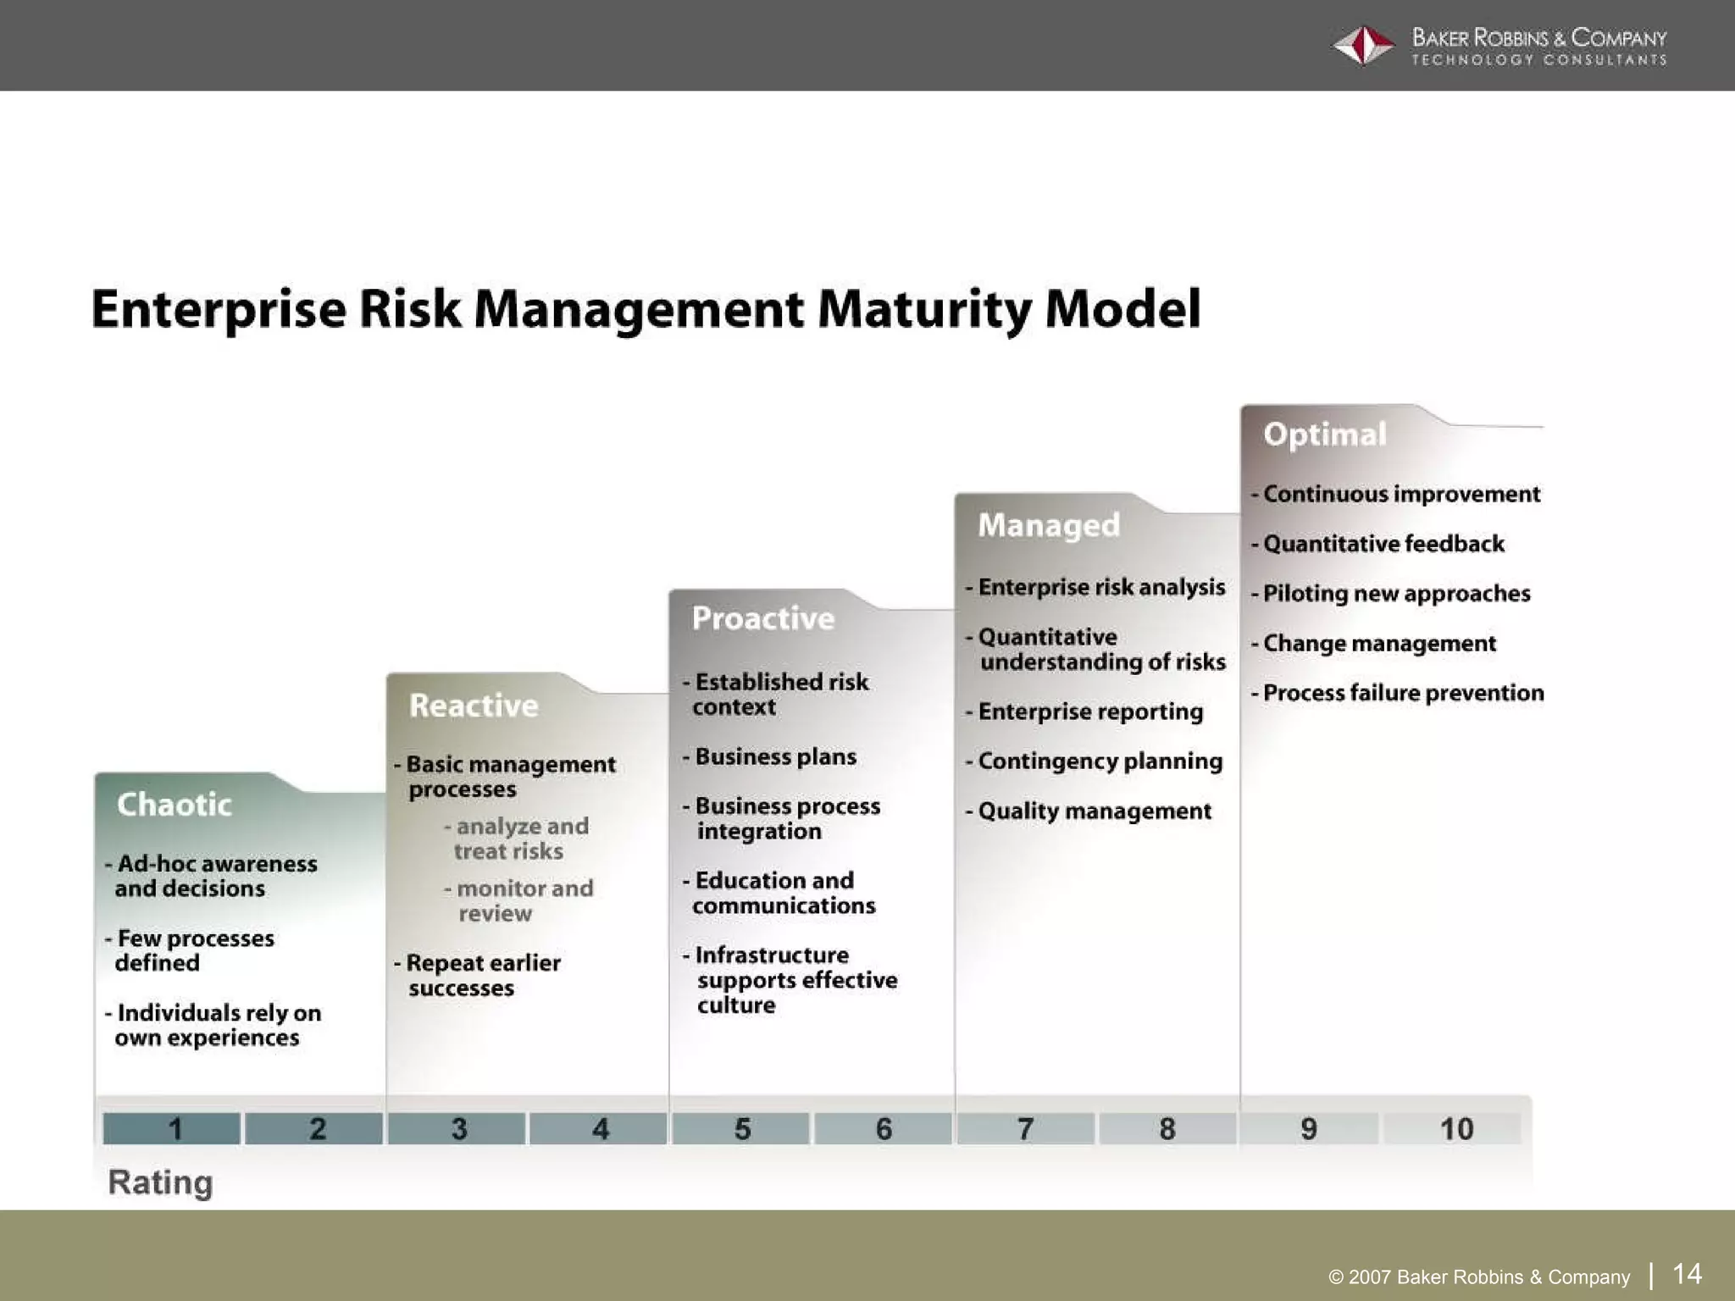Click the 2007 Baker Robbins copyright footer
The image size is (1735, 1301).
pyautogui.click(x=1479, y=1276)
